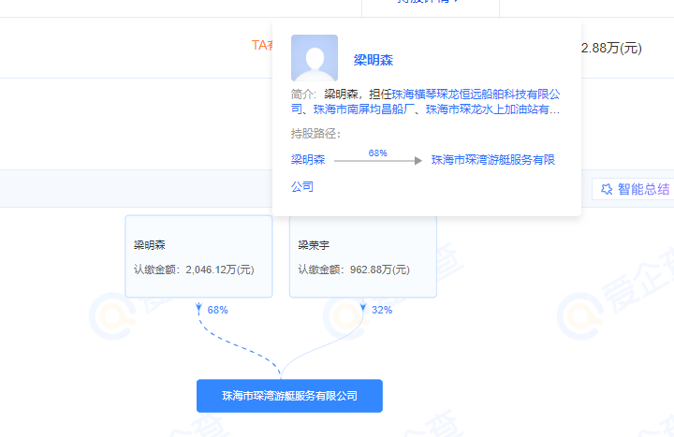Open 梁明森 name link in popup header
Viewport: 674px width, 437px height.
pyautogui.click(x=374, y=60)
